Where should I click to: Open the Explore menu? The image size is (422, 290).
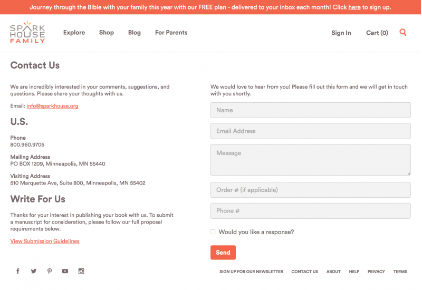(x=74, y=33)
